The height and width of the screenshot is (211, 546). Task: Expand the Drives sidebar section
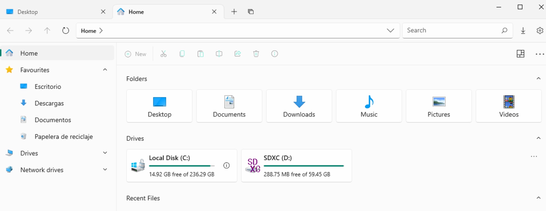pyautogui.click(x=105, y=153)
